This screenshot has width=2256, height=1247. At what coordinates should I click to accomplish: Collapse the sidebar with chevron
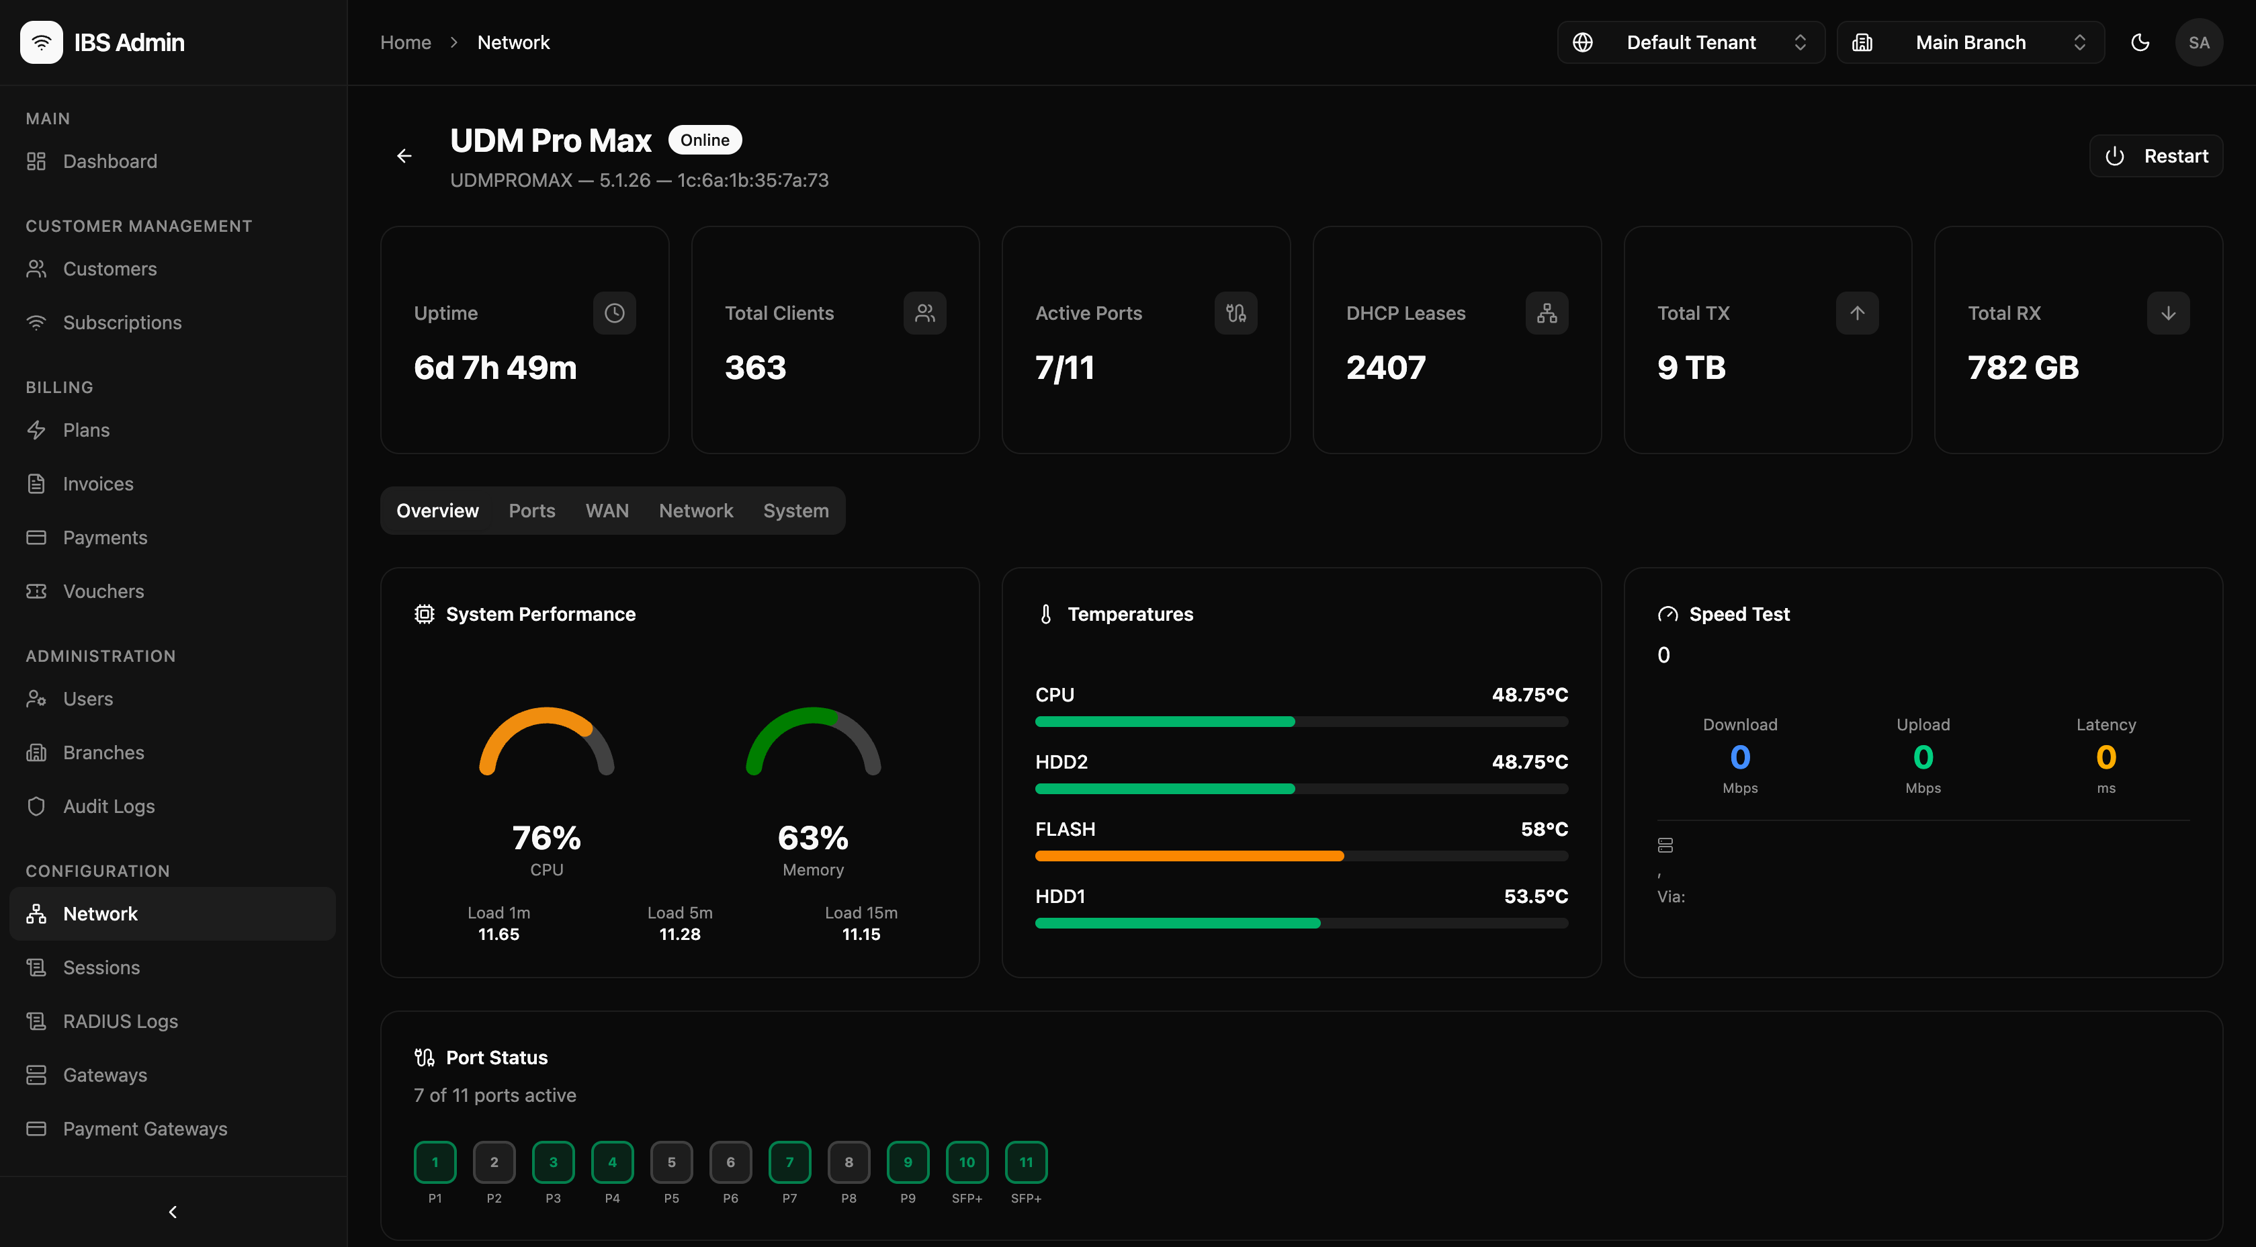pos(173,1211)
